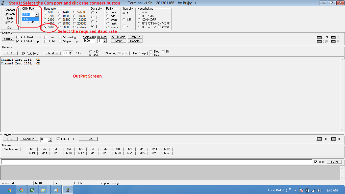Open the Paint app in taskbar
This screenshot has height=194, width=345.
[x=56, y=190]
